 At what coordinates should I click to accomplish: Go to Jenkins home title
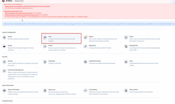(9, 1)
